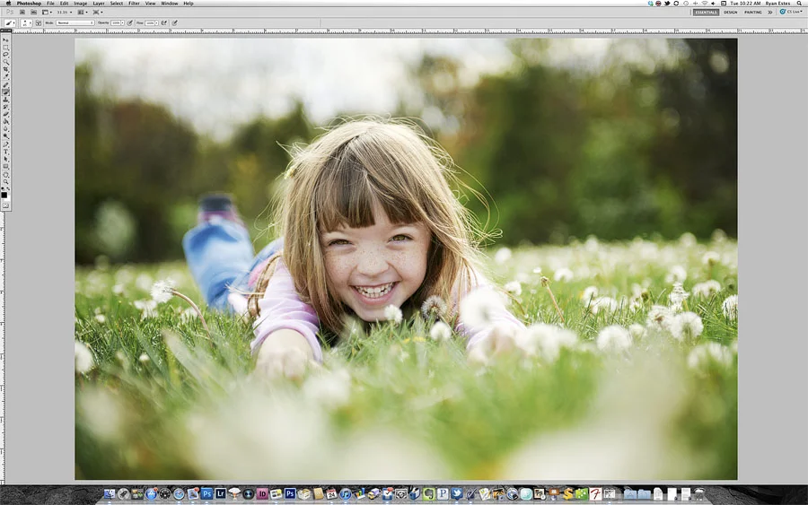Viewport: 808px width, 505px height.
Task: Open the Window menu
Action: [170, 3]
